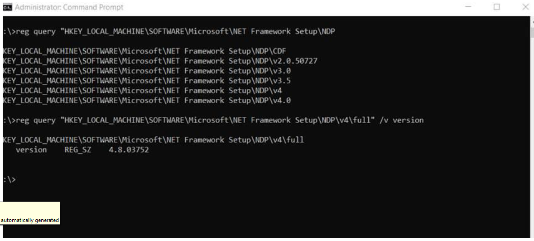Click the vertical scrollbar thumb

point(532,32)
